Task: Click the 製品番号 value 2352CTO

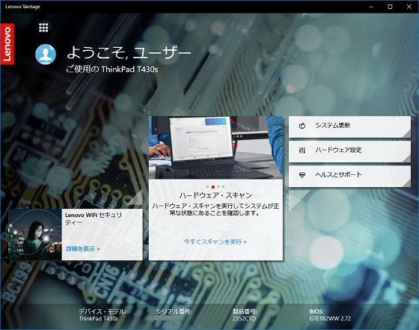Action: (x=244, y=319)
